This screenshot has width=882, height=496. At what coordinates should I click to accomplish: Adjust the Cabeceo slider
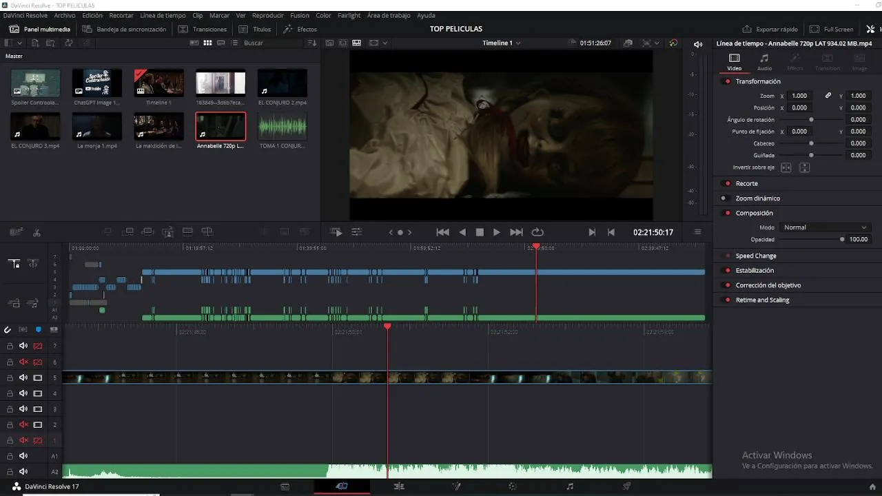tap(811, 143)
